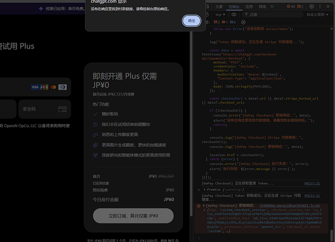Click the 预估税费 row label

tap(100, 190)
